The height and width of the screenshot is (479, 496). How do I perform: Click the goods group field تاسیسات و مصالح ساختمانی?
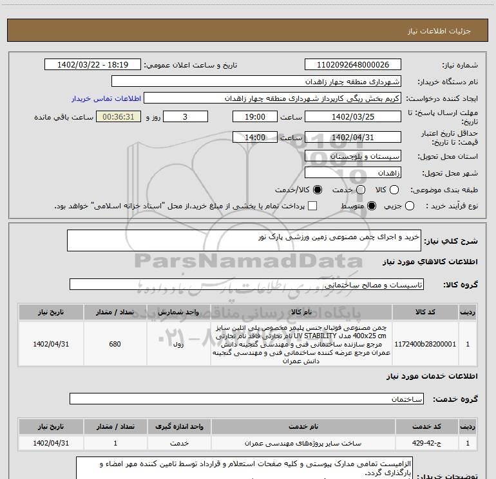click(247, 284)
